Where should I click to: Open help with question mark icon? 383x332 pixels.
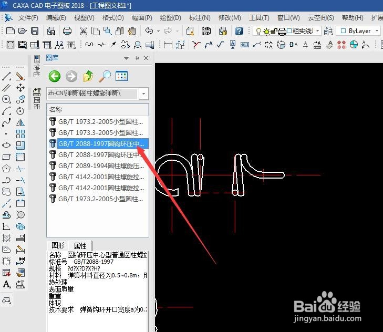point(239,31)
